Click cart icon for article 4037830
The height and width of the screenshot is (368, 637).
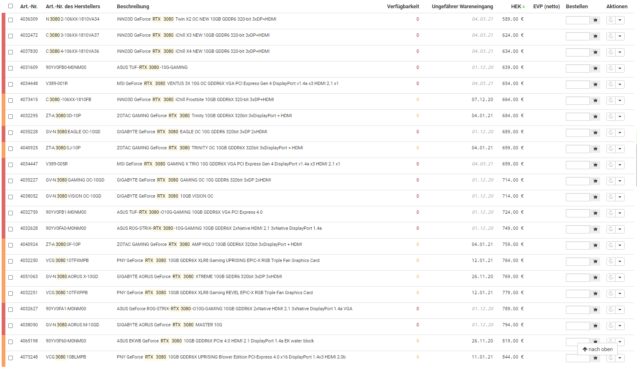click(595, 52)
